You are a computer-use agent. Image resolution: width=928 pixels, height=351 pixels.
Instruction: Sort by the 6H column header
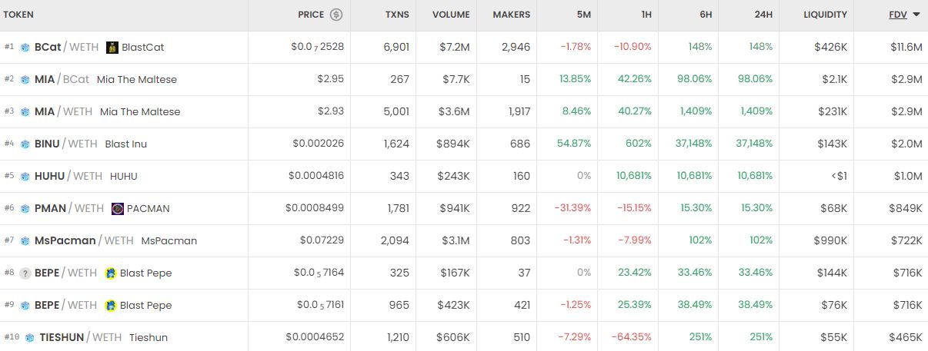tap(705, 15)
